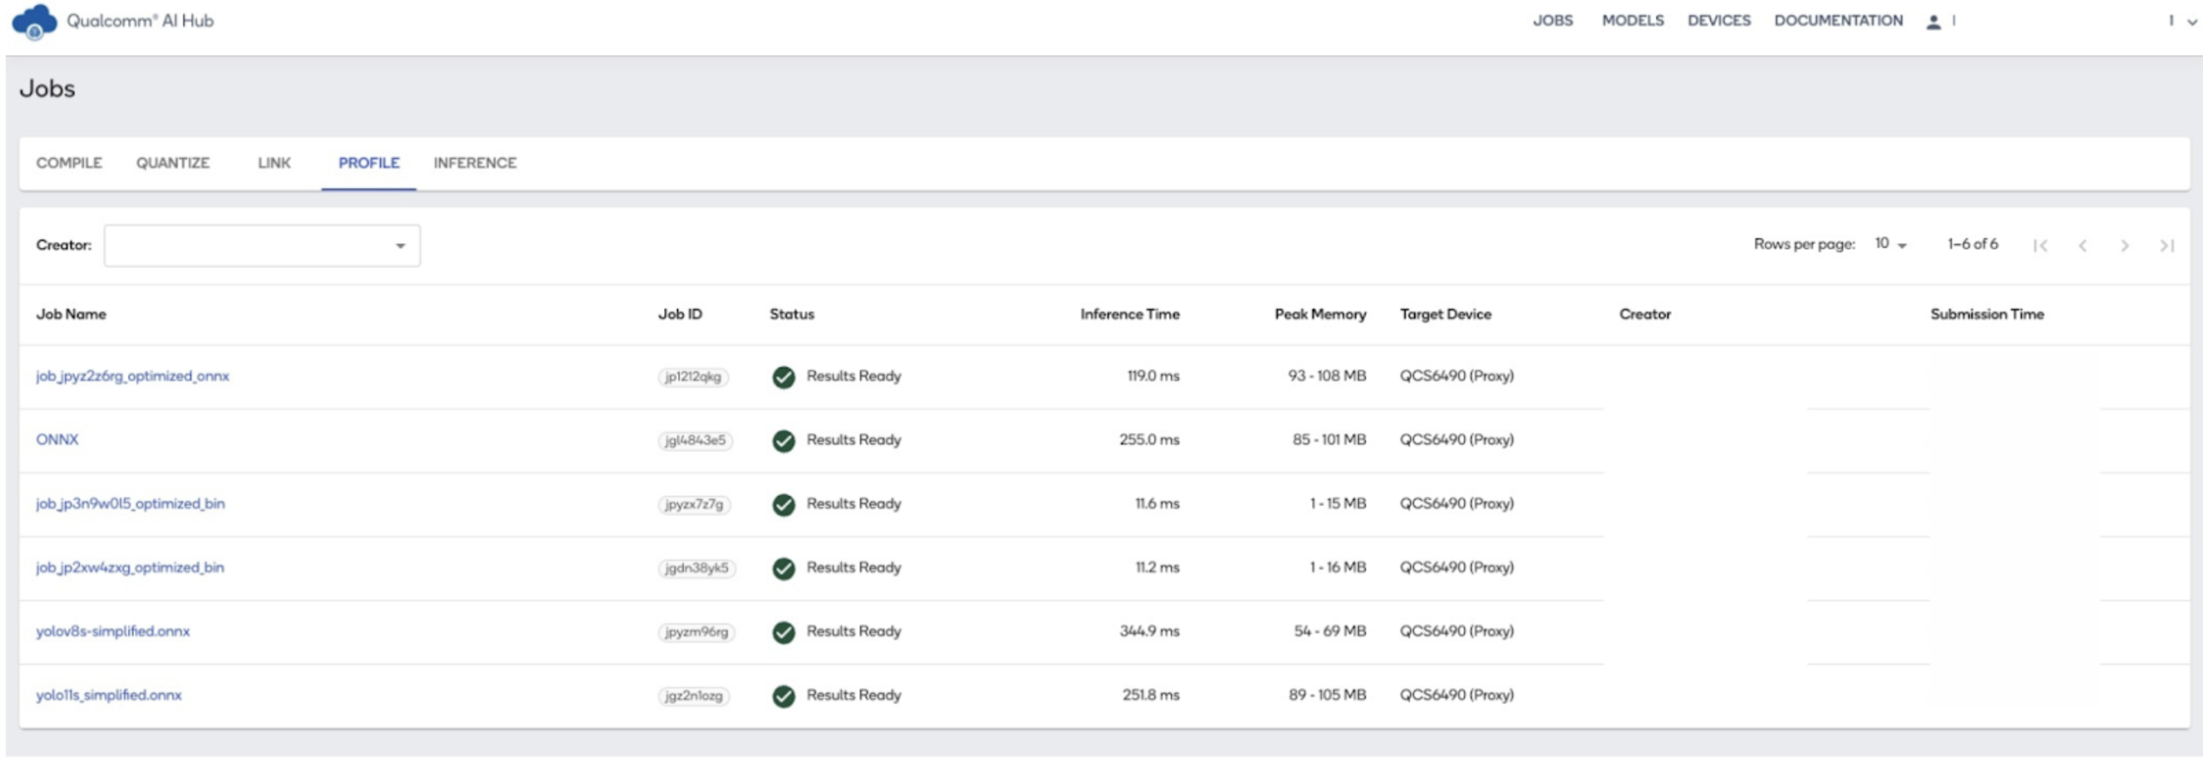Click the green check icon for ONNX job
2203x765 pixels.
tap(783, 441)
